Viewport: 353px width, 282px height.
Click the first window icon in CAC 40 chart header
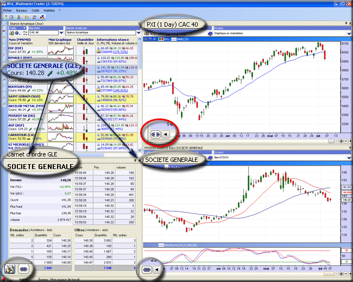point(146,39)
